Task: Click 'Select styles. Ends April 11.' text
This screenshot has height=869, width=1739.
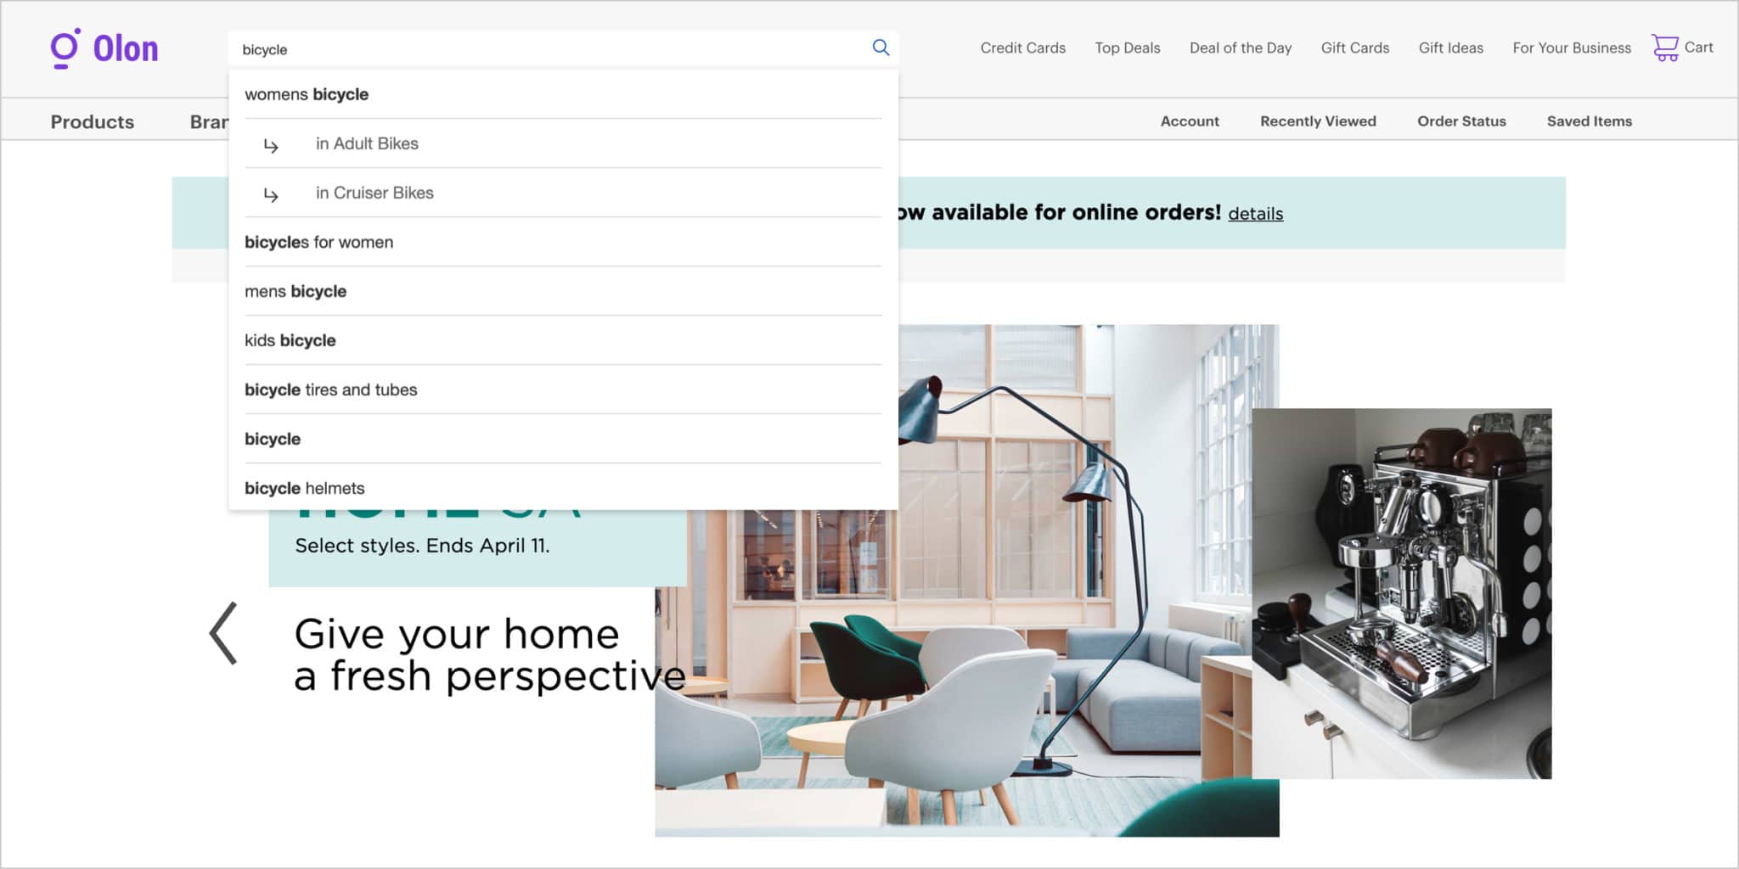Action: tap(422, 546)
